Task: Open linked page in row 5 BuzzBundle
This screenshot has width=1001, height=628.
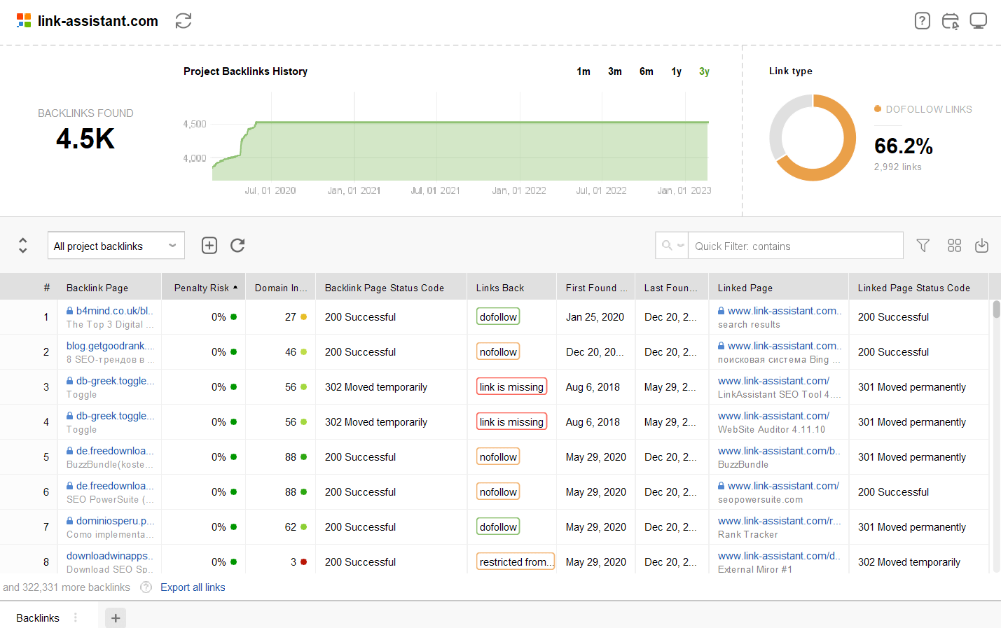Action: click(779, 451)
